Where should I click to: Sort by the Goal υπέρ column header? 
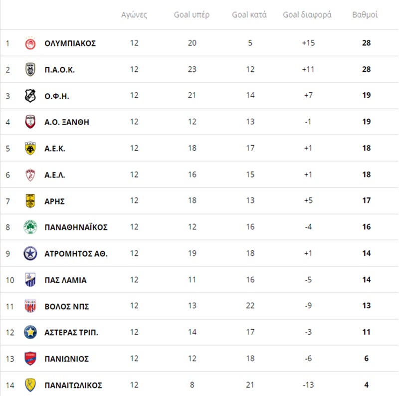point(192,15)
